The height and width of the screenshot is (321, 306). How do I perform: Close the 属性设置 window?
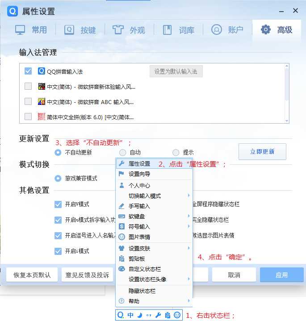coord(295,10)
